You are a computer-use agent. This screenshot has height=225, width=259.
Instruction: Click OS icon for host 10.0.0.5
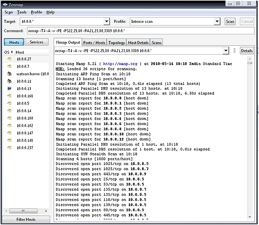9,103
